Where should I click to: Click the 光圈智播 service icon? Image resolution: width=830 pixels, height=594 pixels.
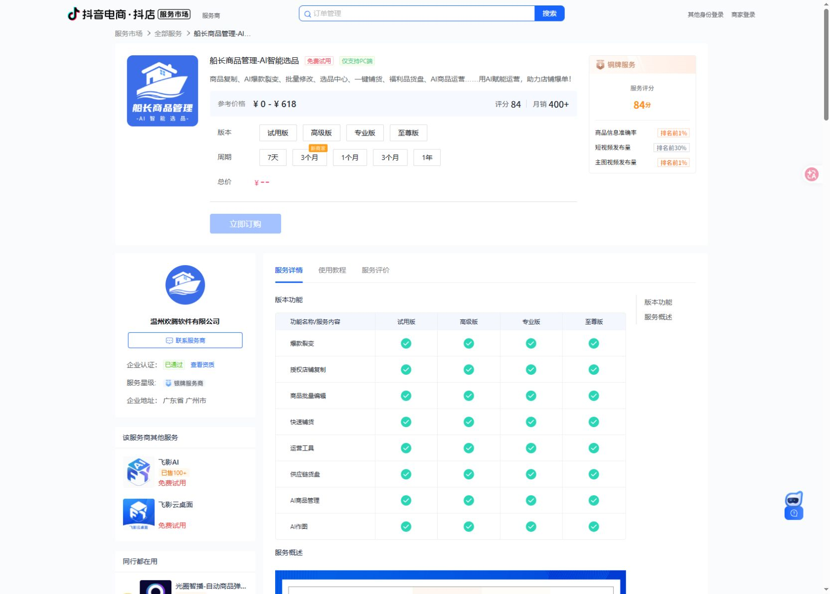coord(156,587)
